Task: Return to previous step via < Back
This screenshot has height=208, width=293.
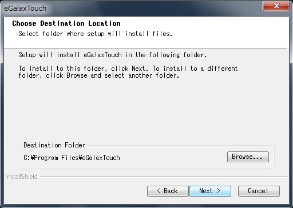Action: tap(168, 191)
